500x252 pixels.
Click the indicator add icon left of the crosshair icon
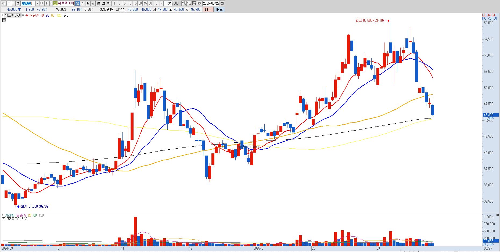click(x=184, y=3)
